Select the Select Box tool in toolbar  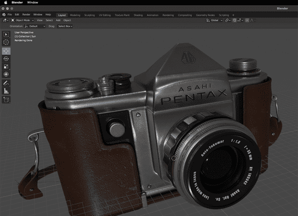pos(6,34)
